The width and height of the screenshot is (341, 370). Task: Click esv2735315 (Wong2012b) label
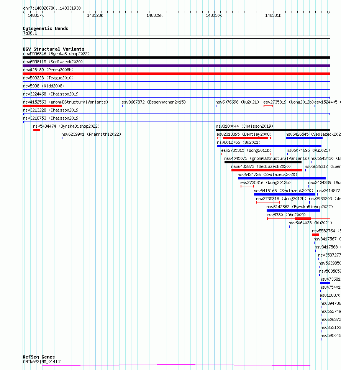coord(246,150)
